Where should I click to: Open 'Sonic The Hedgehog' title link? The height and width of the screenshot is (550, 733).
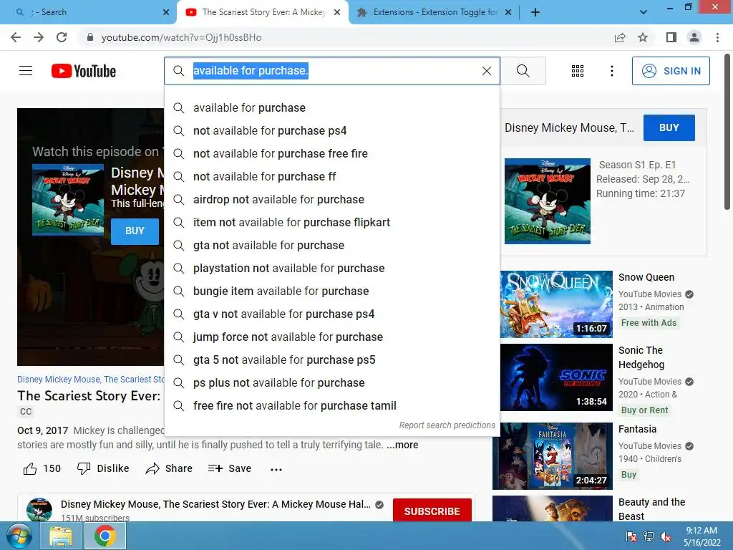click(x=641, y=357)
